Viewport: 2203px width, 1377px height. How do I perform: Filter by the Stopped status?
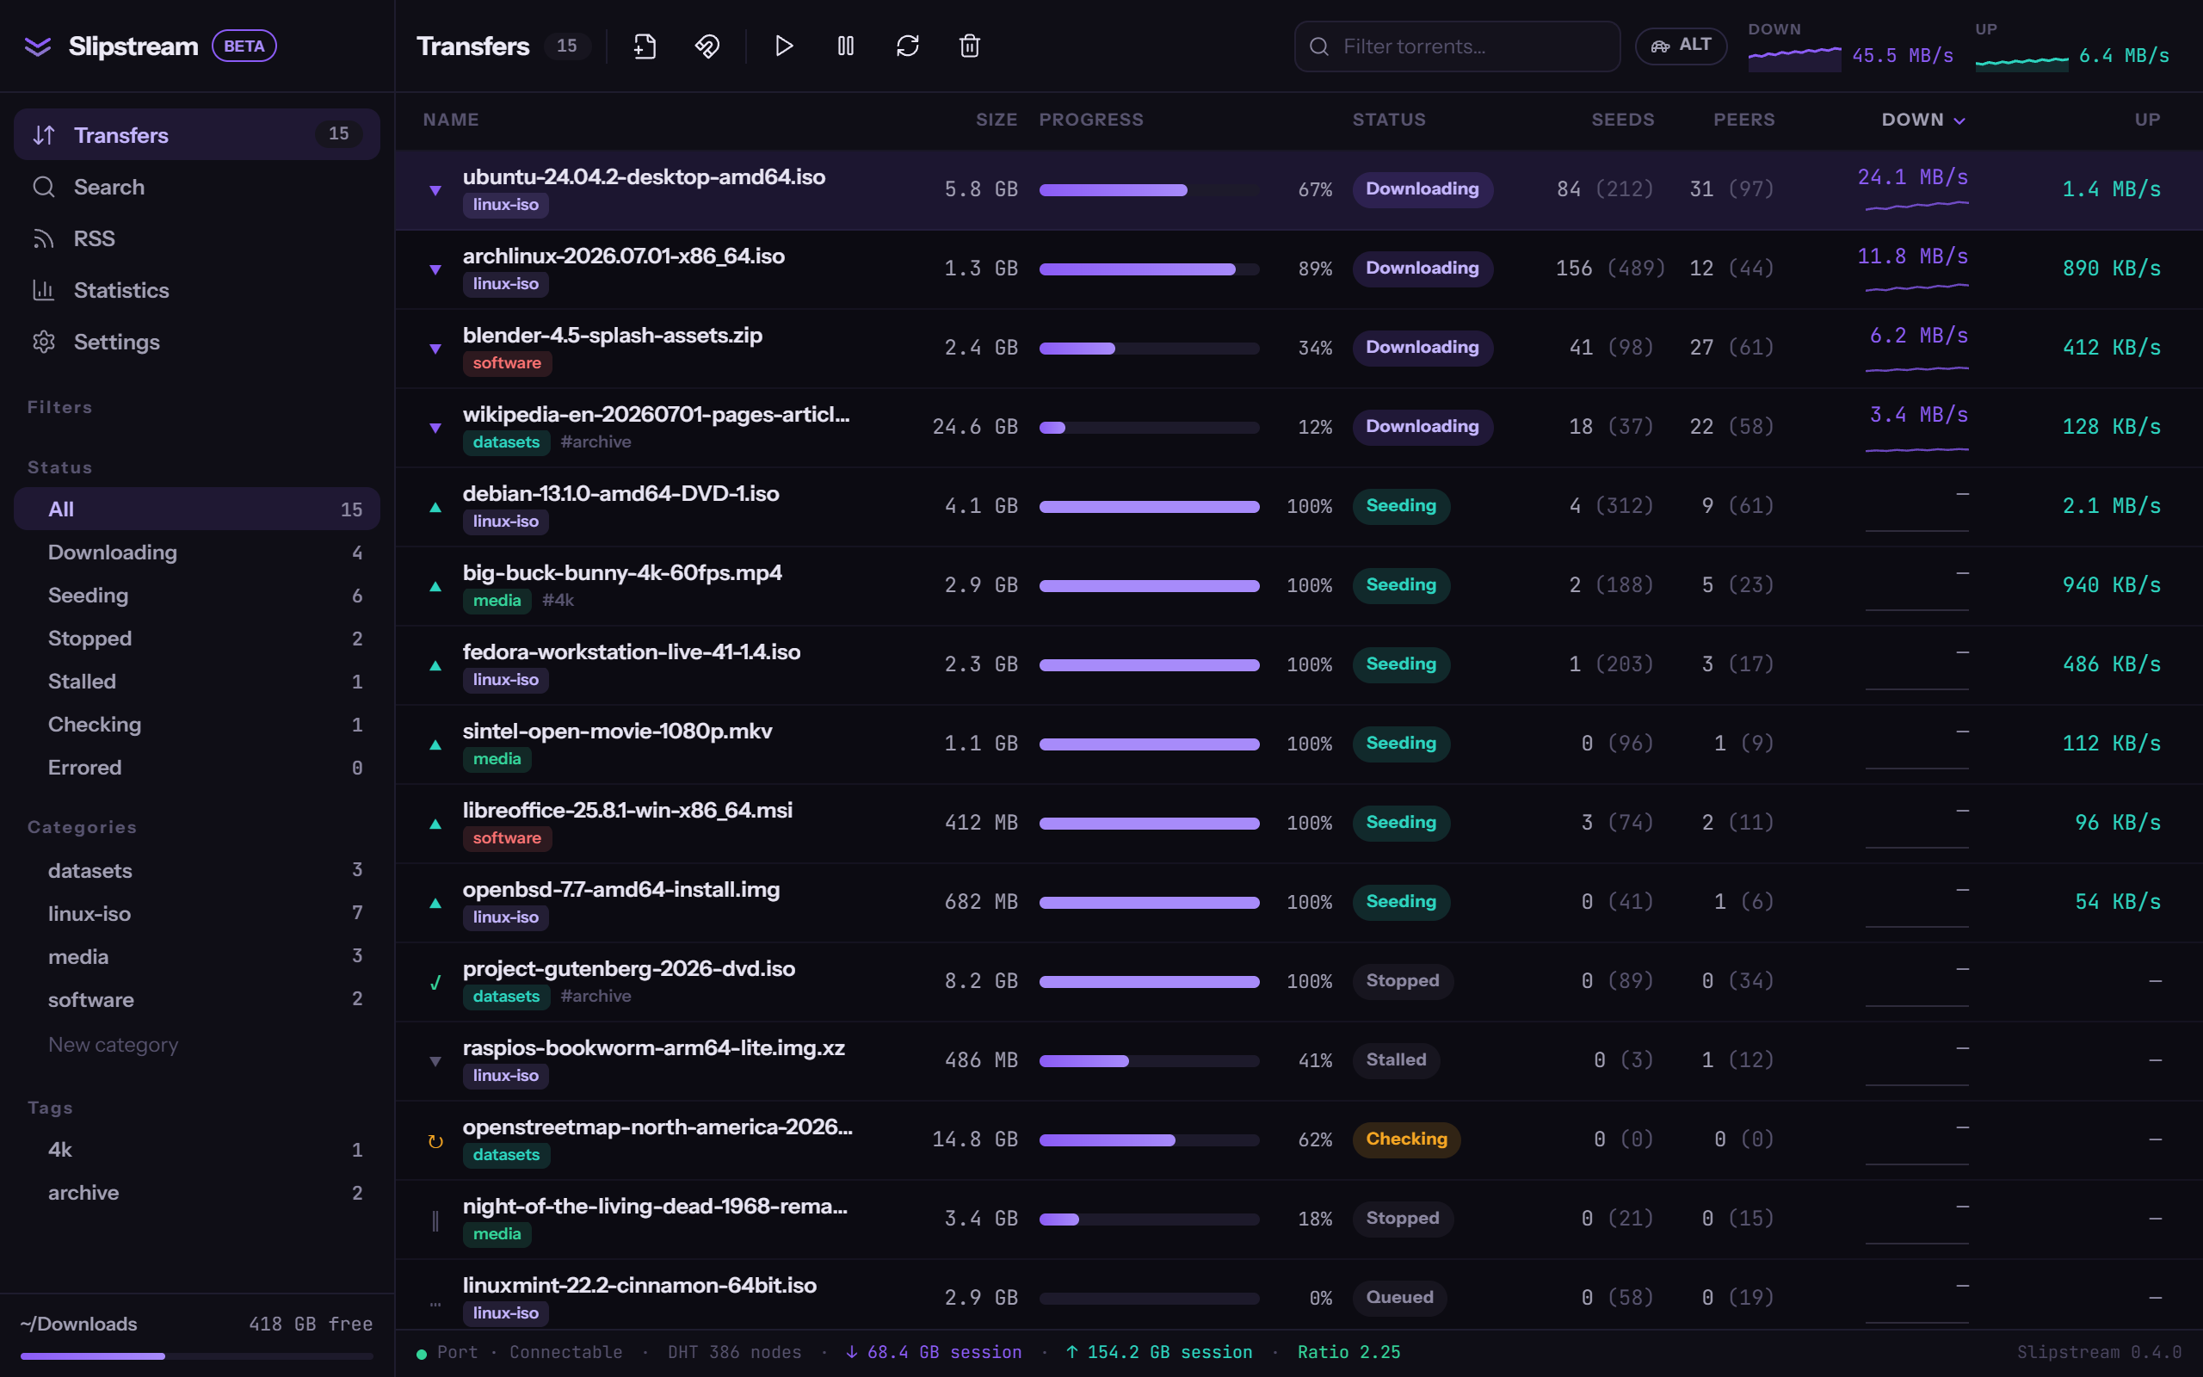[196, 639]
